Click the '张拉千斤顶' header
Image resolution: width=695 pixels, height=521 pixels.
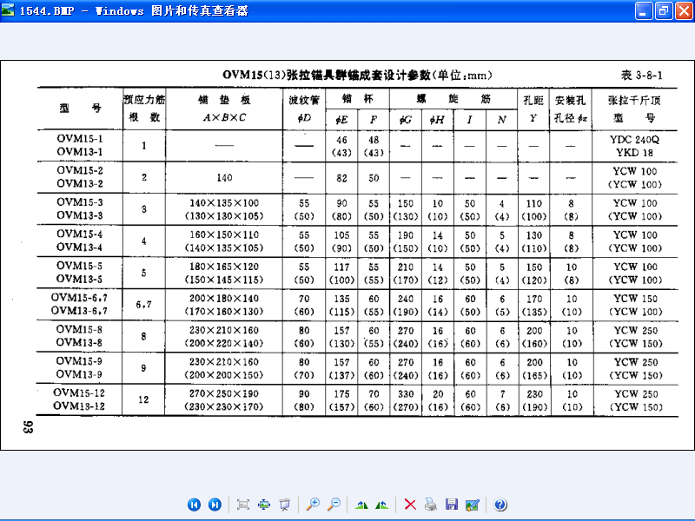pyautogui.click(x=634, y=101)
